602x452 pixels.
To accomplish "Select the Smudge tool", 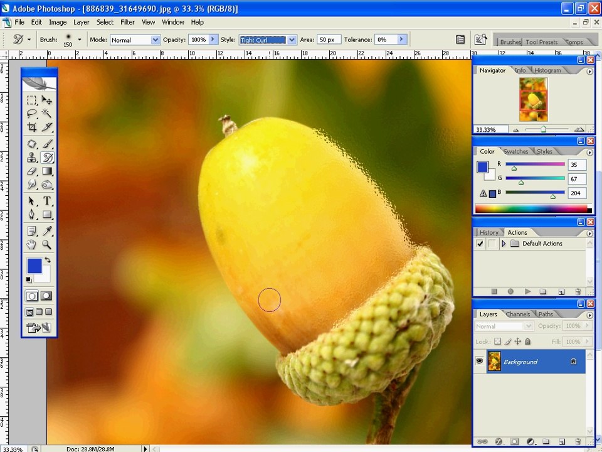I will tap(32, 185).
